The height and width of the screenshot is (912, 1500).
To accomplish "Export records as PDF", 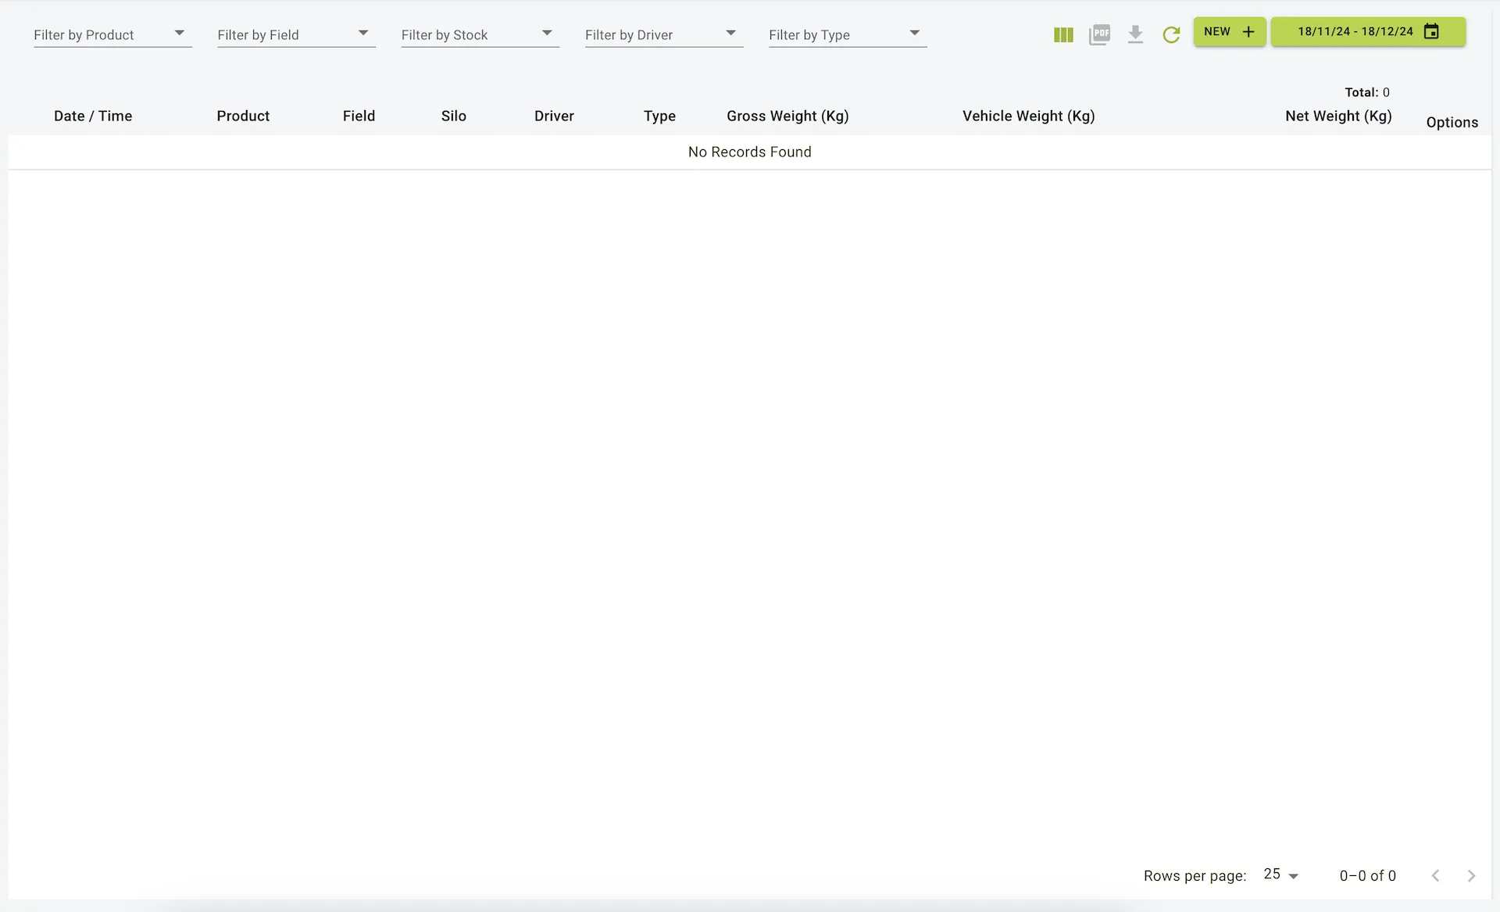I will click(1099, 34).
